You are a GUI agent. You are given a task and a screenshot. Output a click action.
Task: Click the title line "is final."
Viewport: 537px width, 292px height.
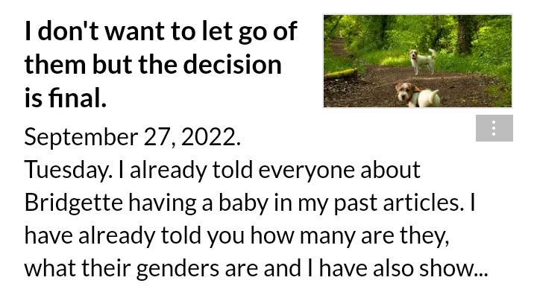pos(65,98)
